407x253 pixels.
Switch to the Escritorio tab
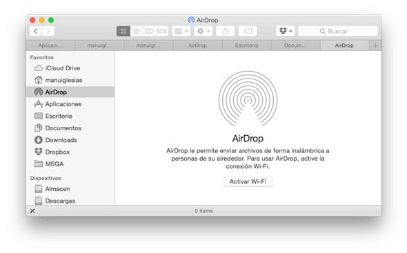(246, 45)
